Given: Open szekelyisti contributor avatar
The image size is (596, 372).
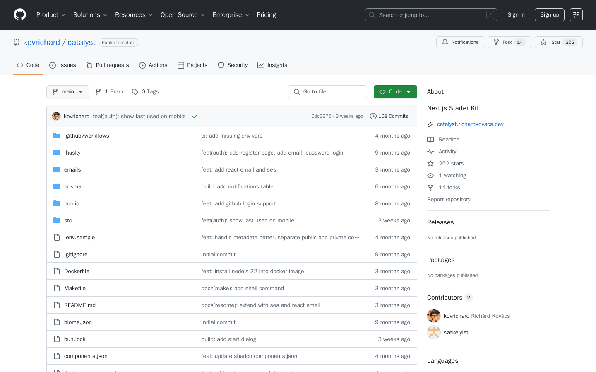Looking at the screenshot, I should tap(434, 332).
